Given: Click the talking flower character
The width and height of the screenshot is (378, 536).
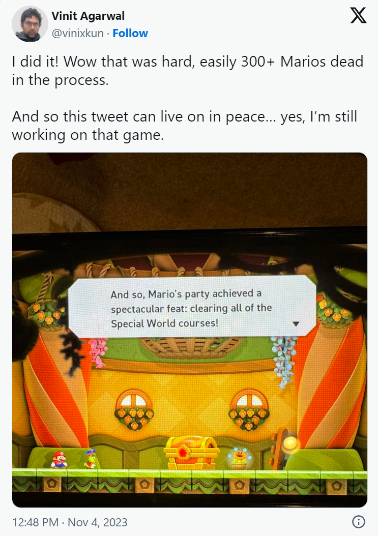Looking at the screenshot, I should (x=240, y=458).
